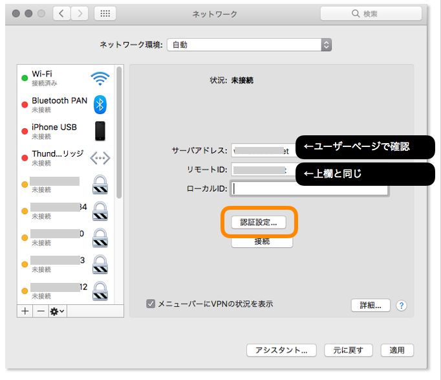Click the 接続 connect button
Image resolution: width=441 pixels, height=380 pixels.
(x=262, y=242)
